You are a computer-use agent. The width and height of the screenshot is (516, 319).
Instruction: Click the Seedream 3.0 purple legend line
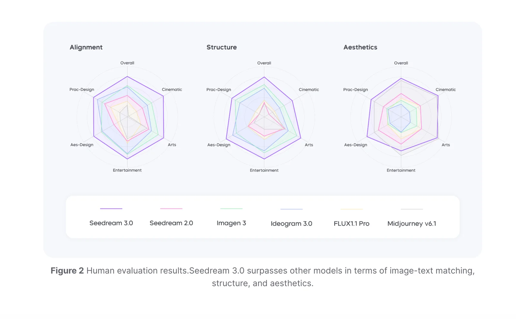[x=111, y=209]
